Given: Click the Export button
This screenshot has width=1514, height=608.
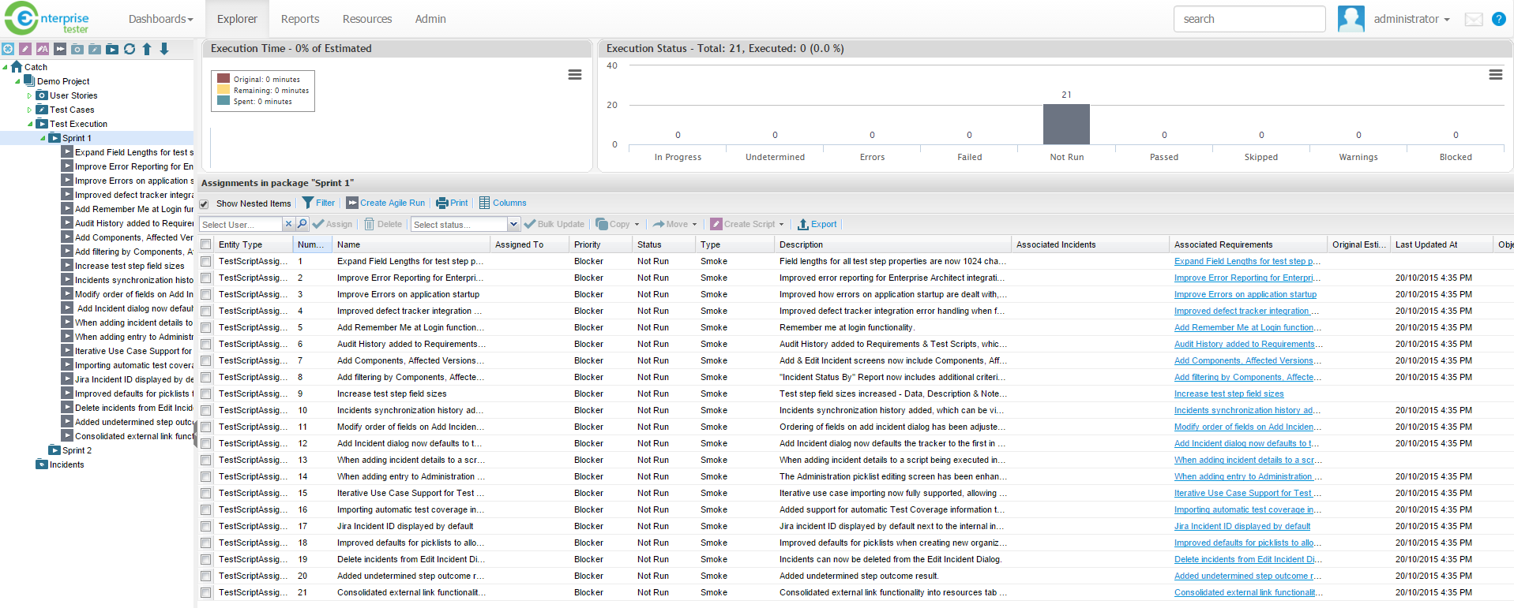Looking at the screenshot, I should click(817, 224).
